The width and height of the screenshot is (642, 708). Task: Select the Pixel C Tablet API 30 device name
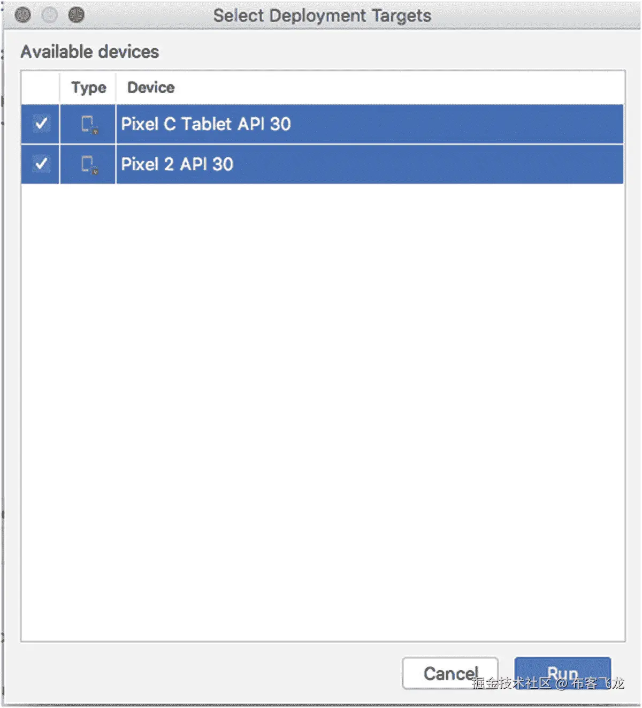tap(206, 124)
